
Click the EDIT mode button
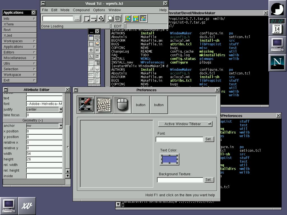pyautogui.click(x=118, y=26)
